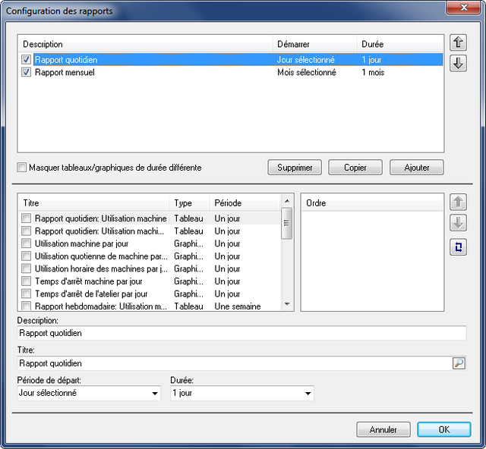The image size is (486, 449).
Task: Click the Ordre list move-down arrow
Action: [x=458, y=223]
